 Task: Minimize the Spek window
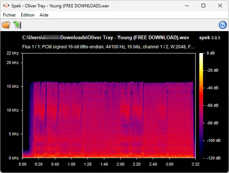(187, 6)
